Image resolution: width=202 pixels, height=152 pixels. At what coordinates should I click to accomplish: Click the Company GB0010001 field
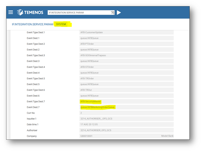point(126,136)
